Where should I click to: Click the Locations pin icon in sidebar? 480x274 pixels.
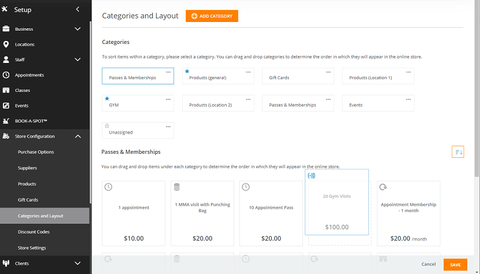coord(6,45)
